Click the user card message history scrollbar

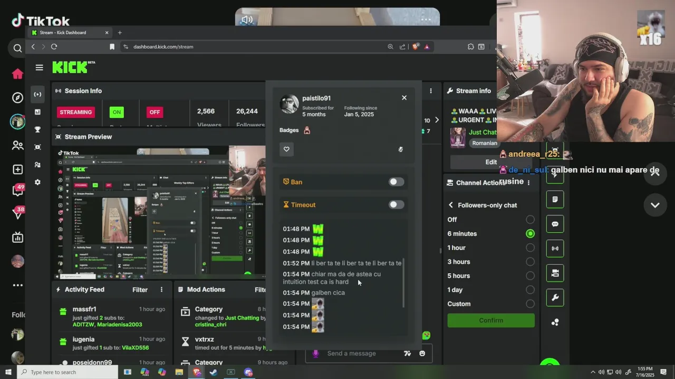tap(404, 283)
